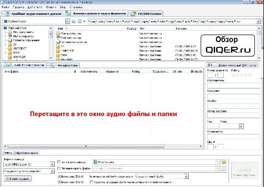Viewport: 264px width, 187px height.
Task: Click the Rating column header
Action: coord(136,72)
